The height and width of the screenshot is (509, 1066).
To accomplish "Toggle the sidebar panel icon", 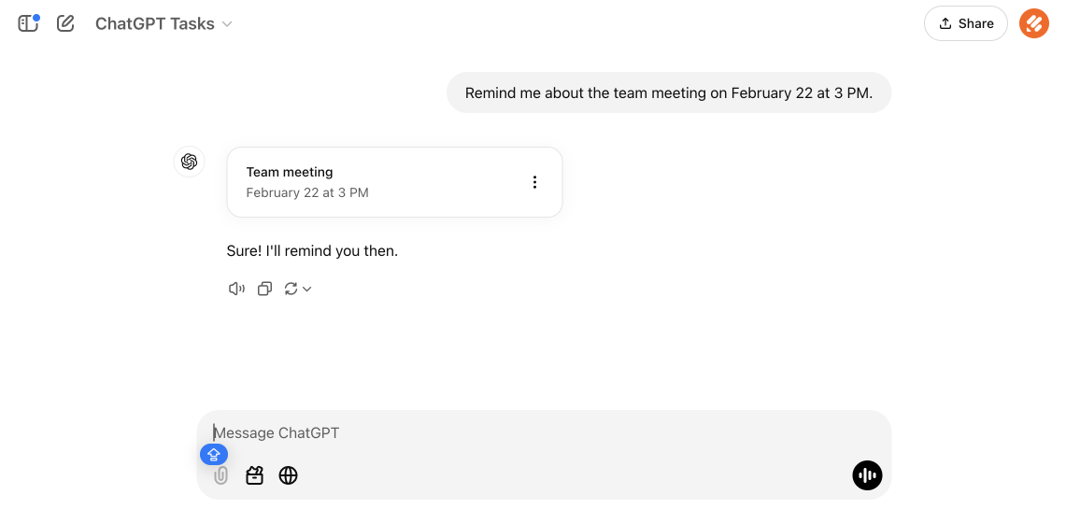I will pyautogui.click(x=28, y=23).
